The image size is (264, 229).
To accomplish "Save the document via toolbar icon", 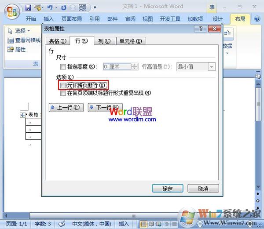I will coord(28,7).
